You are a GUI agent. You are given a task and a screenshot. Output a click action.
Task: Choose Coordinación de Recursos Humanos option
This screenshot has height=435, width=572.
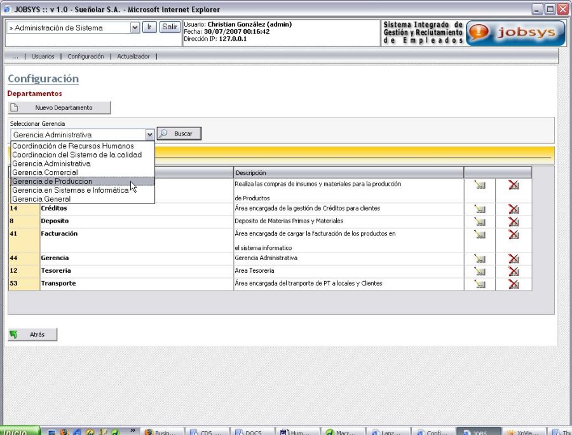(x=73, y=146)
